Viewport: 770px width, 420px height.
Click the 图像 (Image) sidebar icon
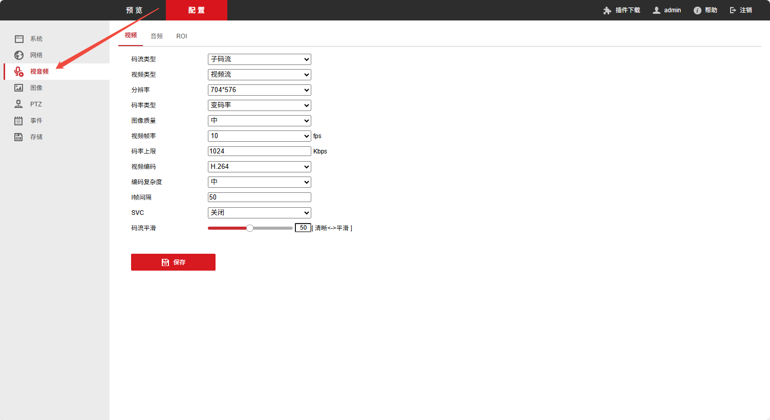19,88
